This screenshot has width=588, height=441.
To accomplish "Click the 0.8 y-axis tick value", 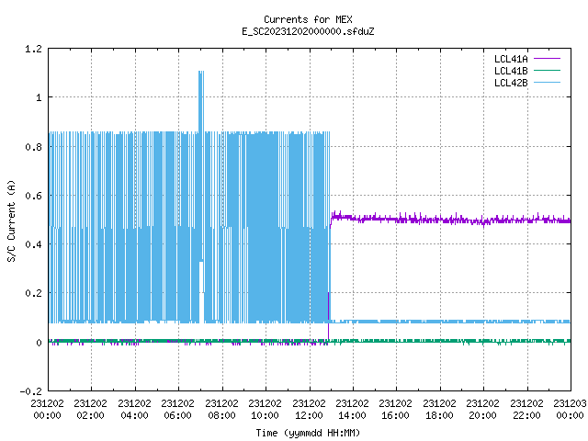I will coord(33,147).
